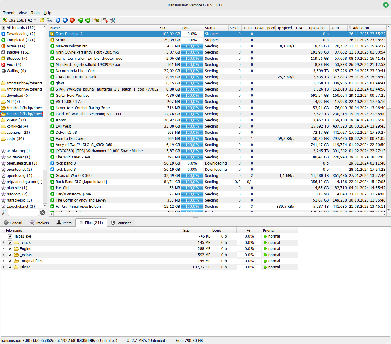The image size is (391, 344).
Task: Expand the _crack folder tree node
Action: (4, 243)
